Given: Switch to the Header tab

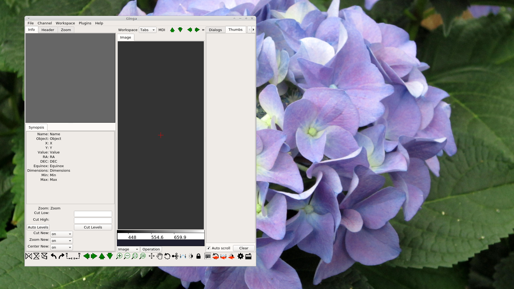Looking at the screenshot, I should pyautogui.click(x=48, y=30).
